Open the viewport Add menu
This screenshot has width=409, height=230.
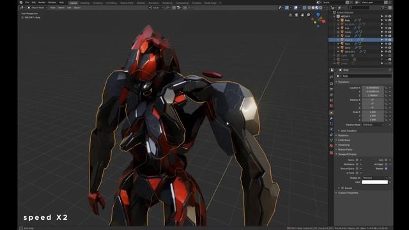point(69,8)
